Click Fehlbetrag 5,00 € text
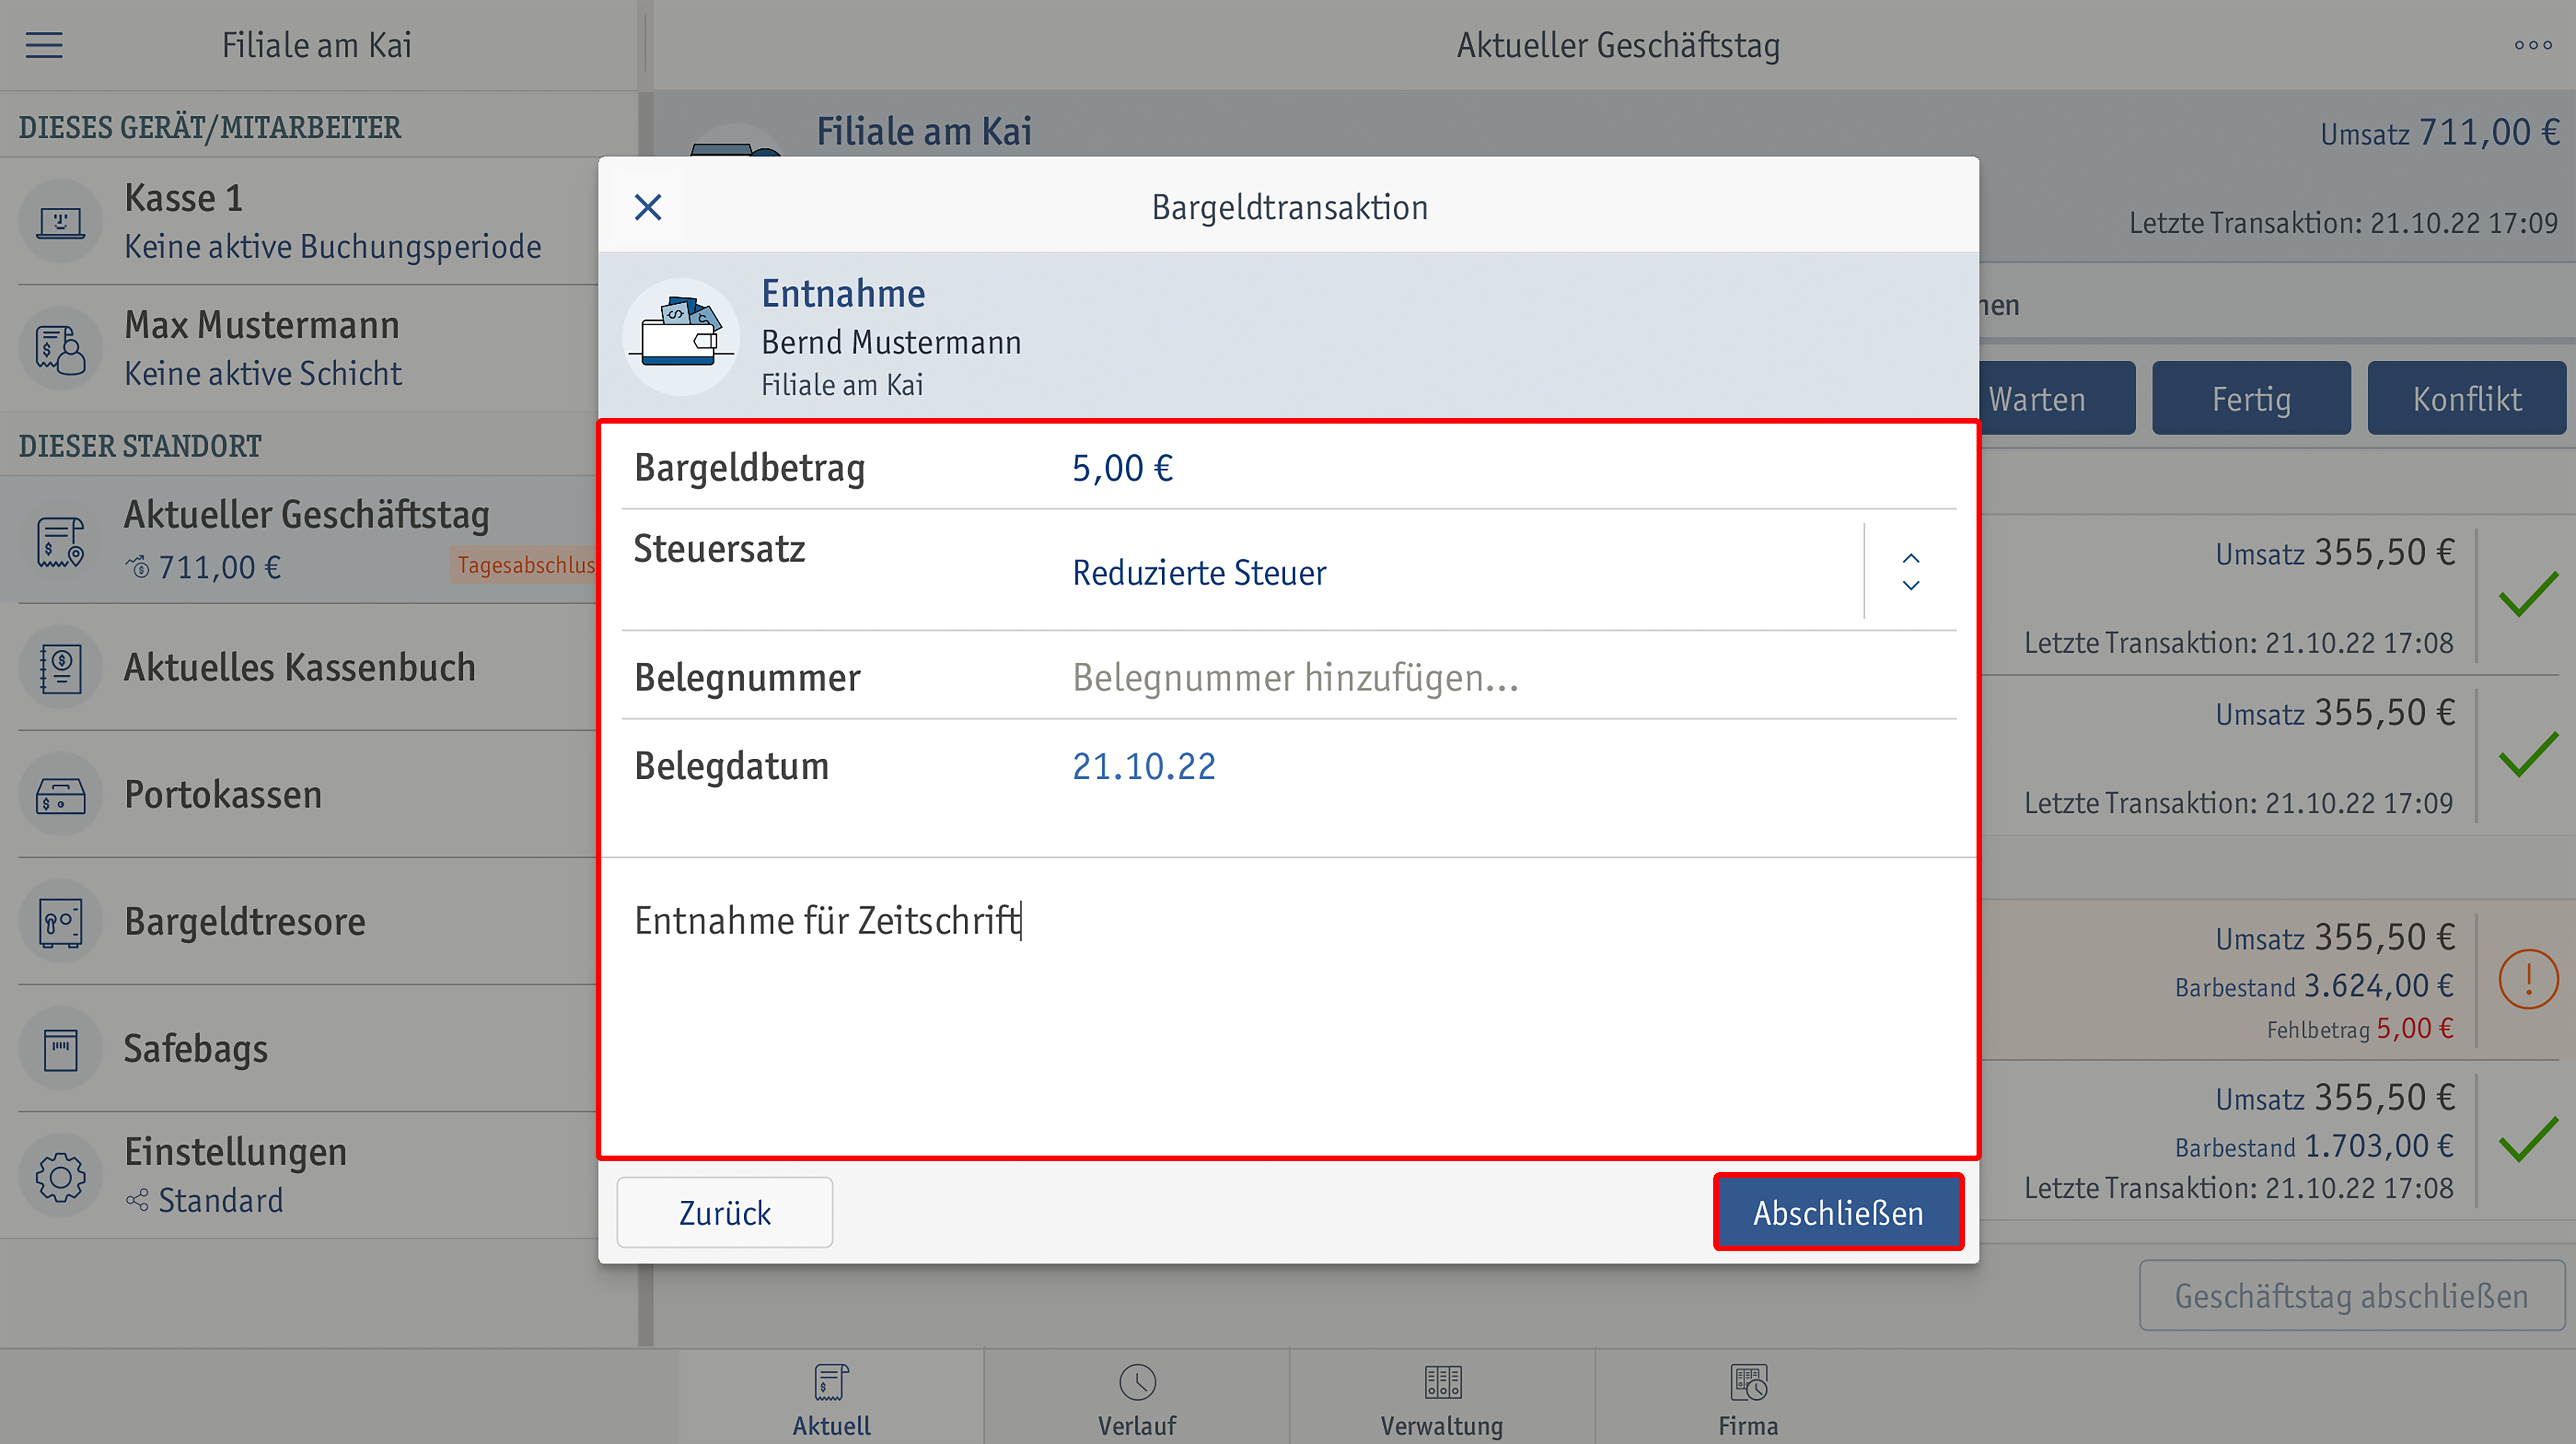 point(2359,1029)
